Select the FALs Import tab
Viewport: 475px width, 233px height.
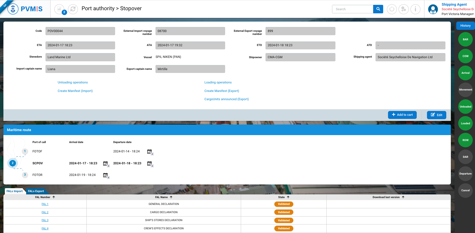14,191
